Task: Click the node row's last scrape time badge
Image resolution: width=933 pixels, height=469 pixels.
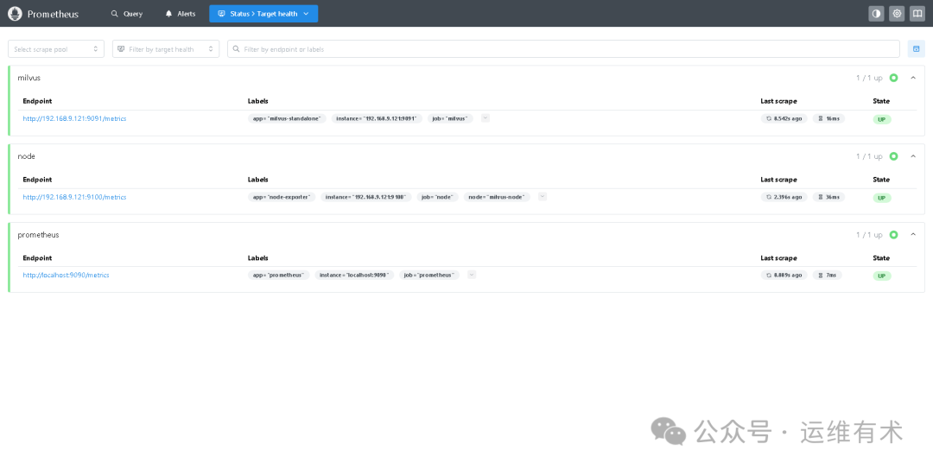Action: point(784,197)
